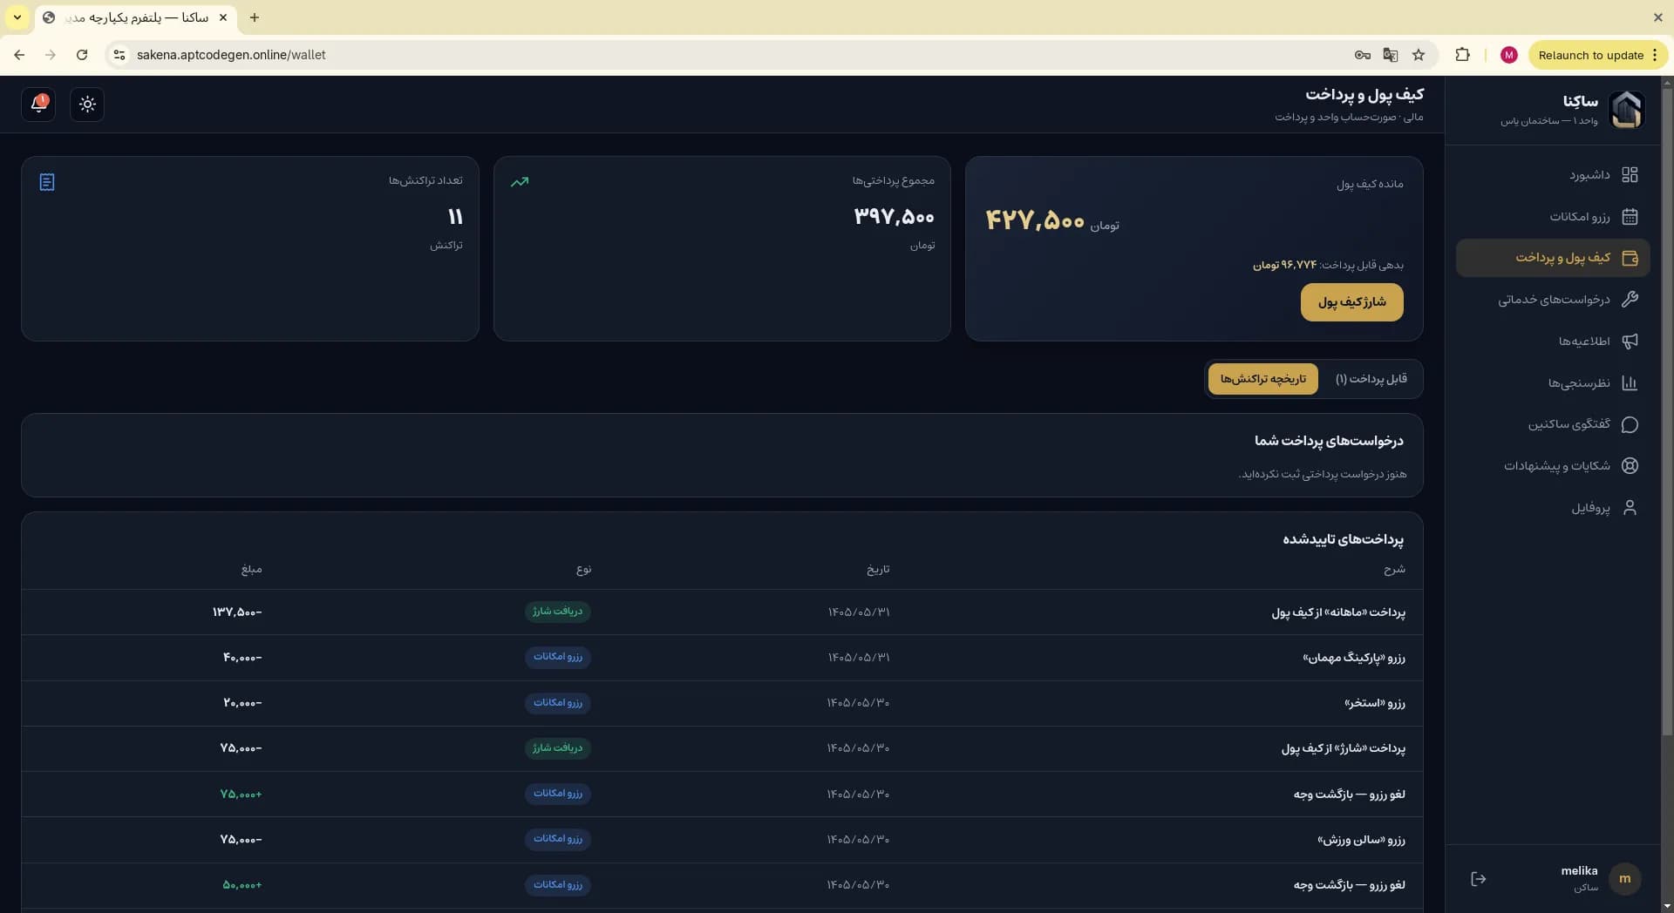Click the Sakena logo in the sidebar
The height and width of the screenshot is (913, 1674).
(x=1626, y=110)
